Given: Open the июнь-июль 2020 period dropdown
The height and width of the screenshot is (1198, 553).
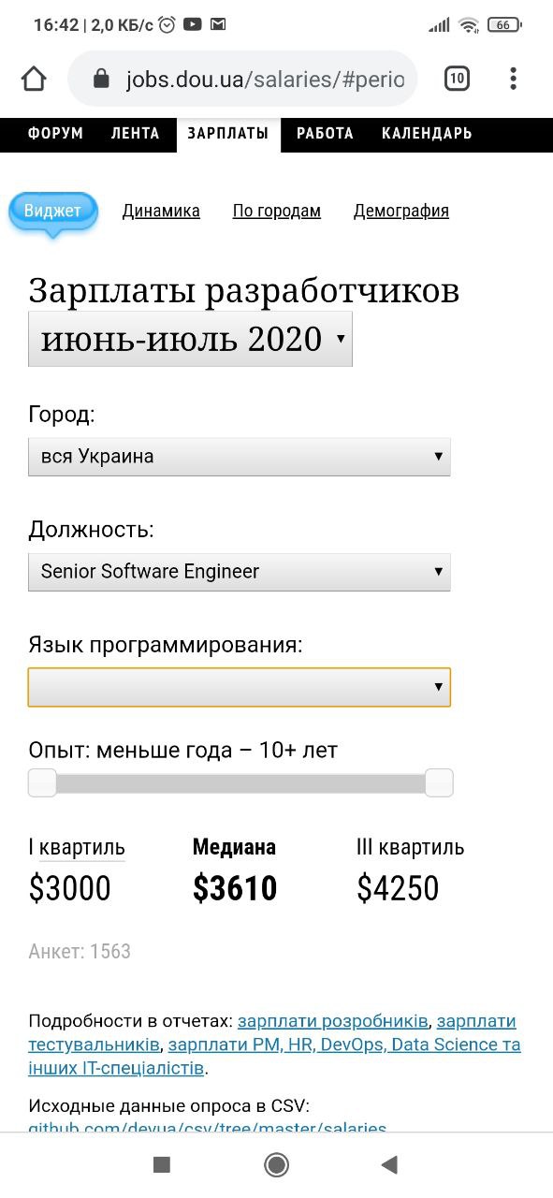Looking at the screenshot, I should [191, 339].
